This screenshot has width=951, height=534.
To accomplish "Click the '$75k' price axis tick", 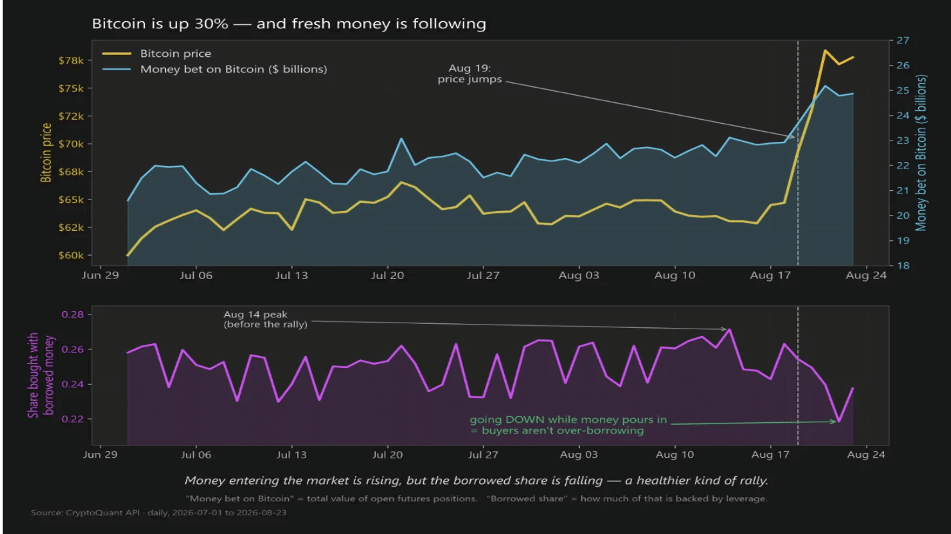I will (71, 88).
